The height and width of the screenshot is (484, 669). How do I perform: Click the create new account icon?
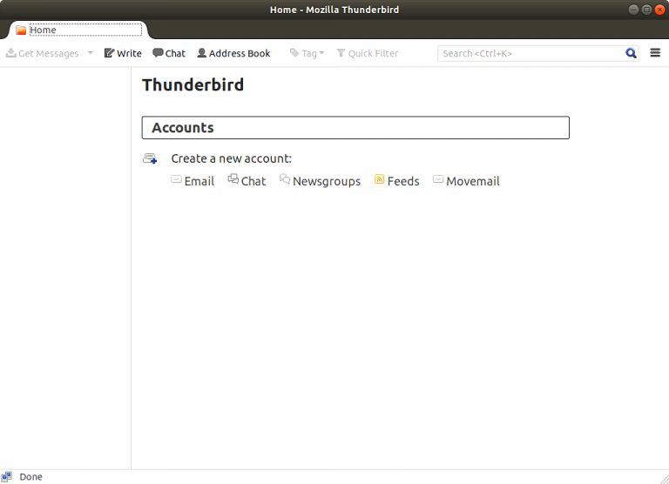pyautogui.click(x=150, y=158)
